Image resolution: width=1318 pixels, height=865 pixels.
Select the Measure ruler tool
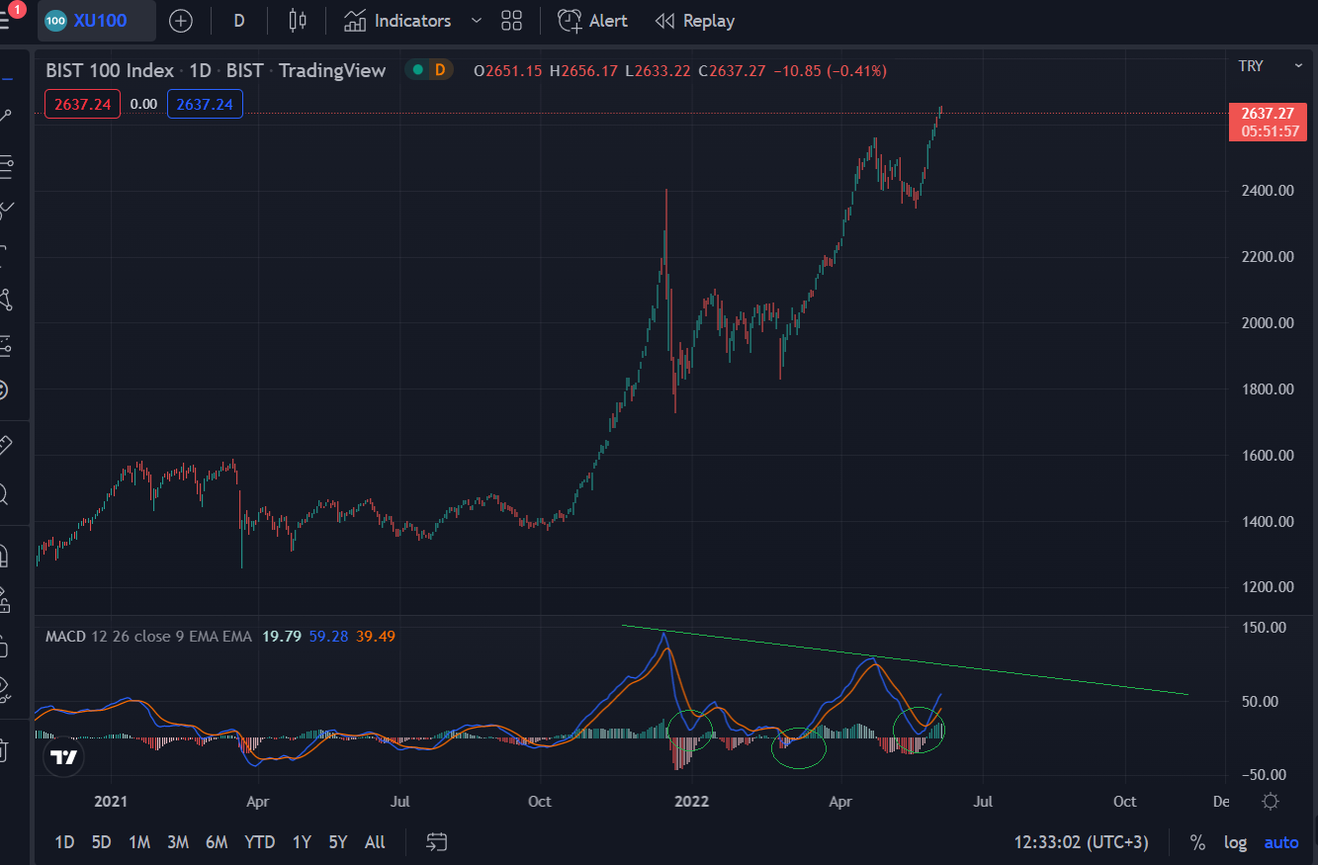tap(6, 446)
